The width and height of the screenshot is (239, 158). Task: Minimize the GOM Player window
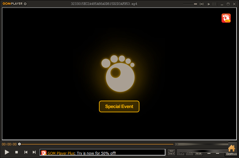tap(222, 4)
